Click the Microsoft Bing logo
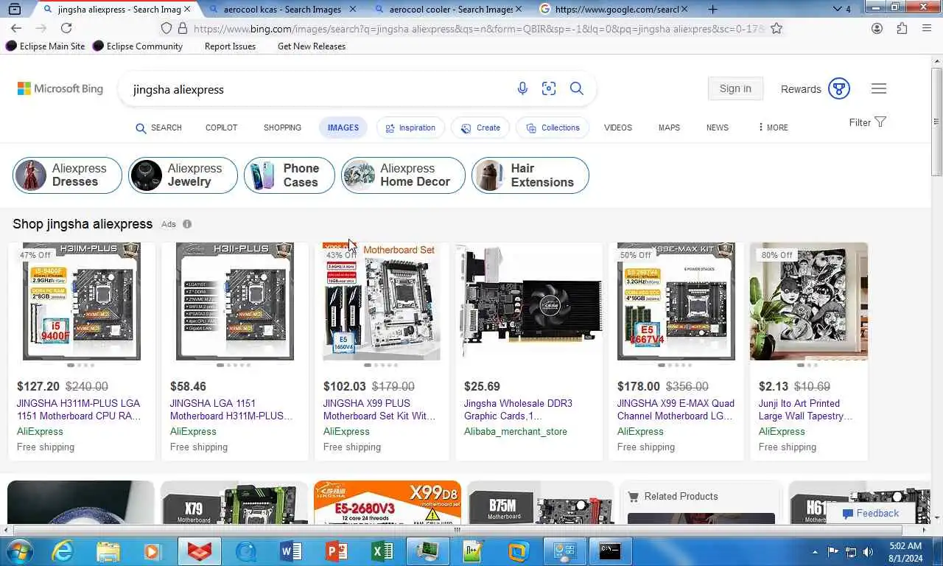This screenshot has width=943, height=566. (60, 88)
